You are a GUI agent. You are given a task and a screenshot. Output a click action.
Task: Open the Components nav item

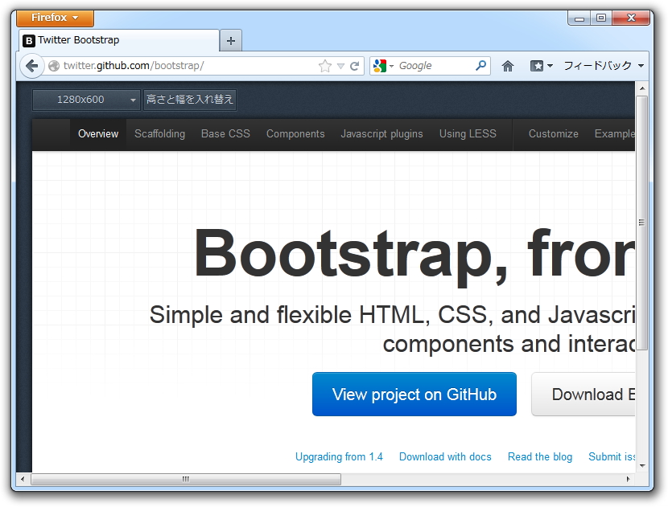tap(295, 134)
